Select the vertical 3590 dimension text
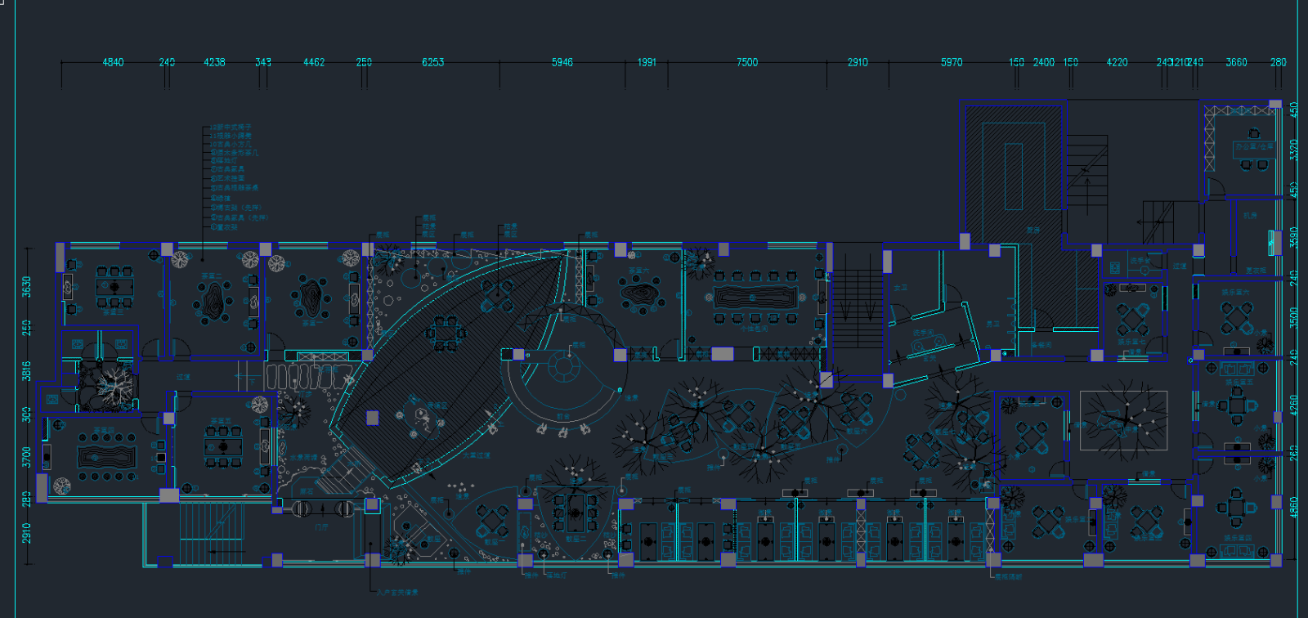1308x618 pixels. [x=1293, y=237]
